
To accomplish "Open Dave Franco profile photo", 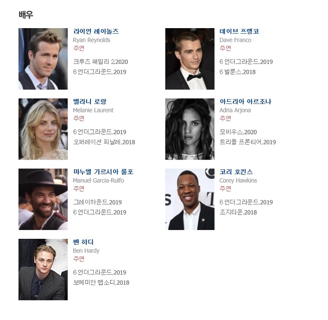I will click(x=190, y=59).
